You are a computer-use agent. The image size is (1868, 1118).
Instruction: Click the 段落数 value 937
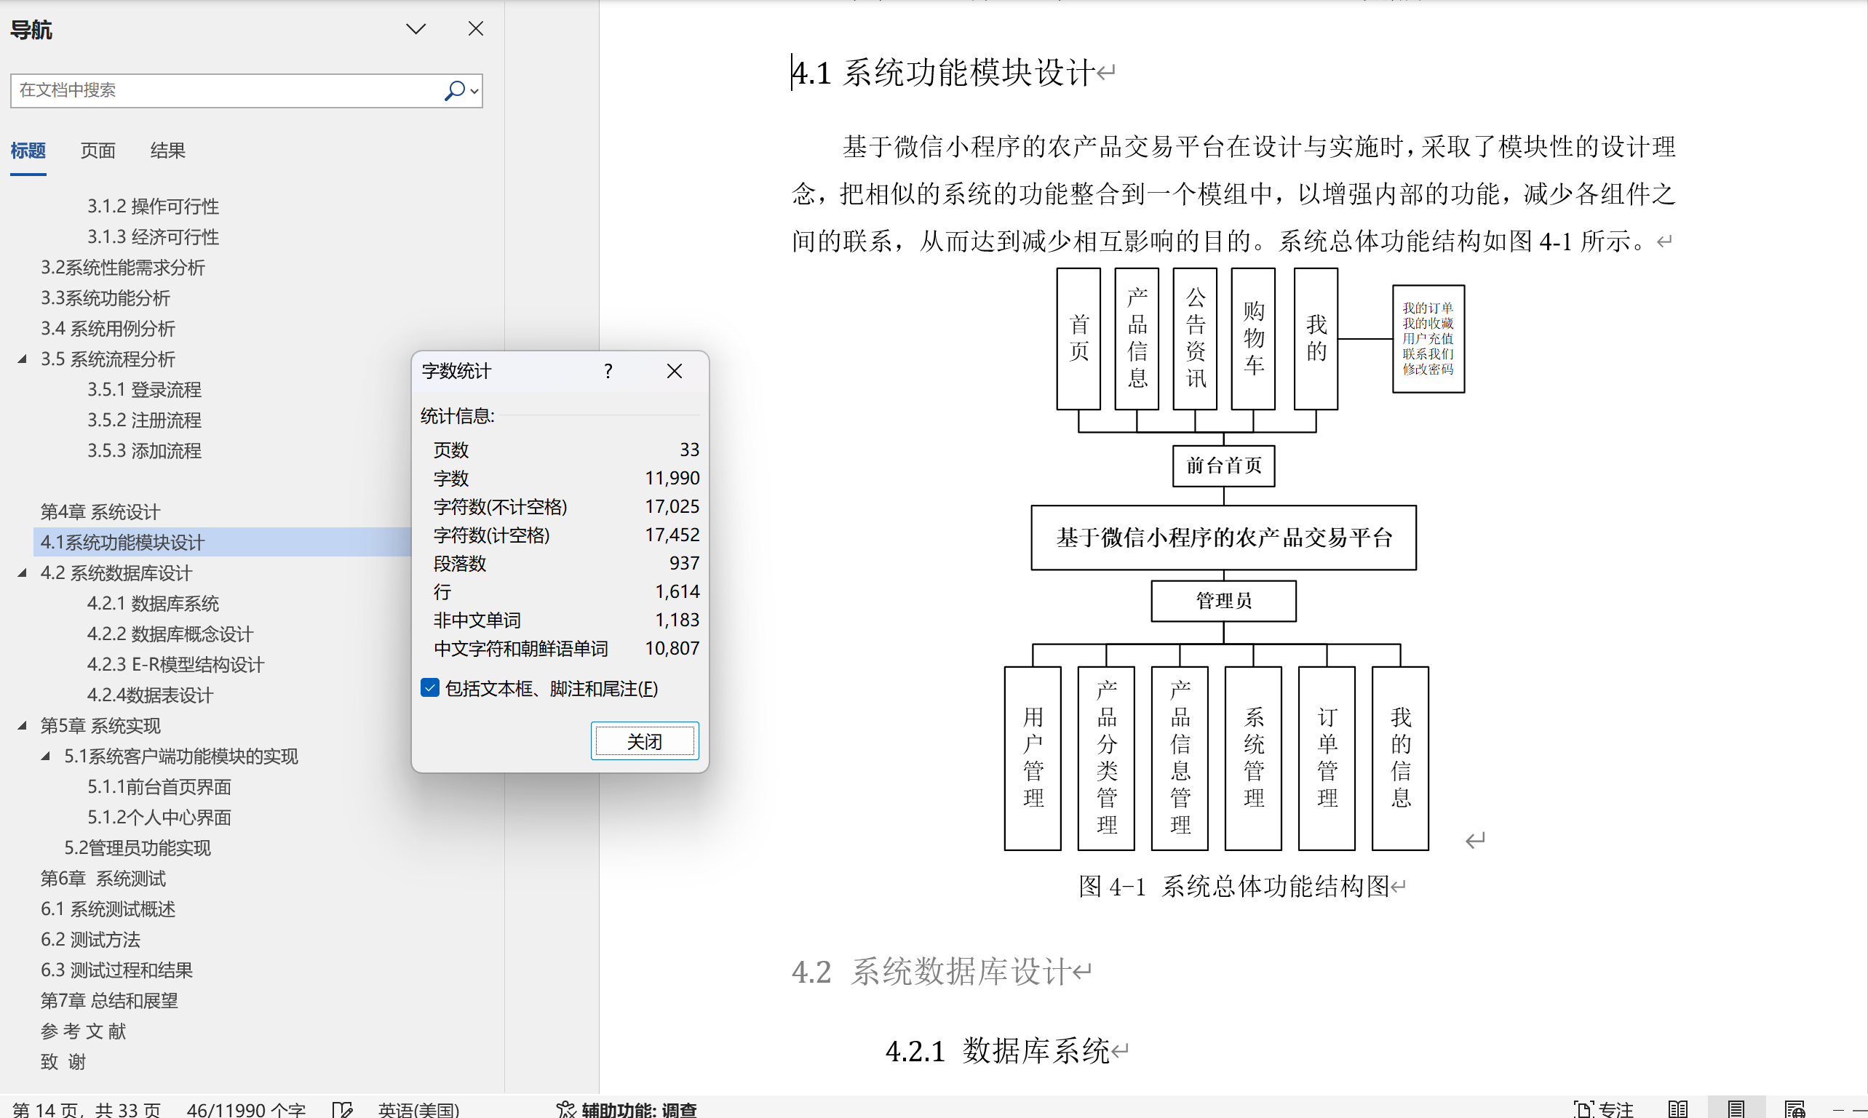click(x=684, y=563)
